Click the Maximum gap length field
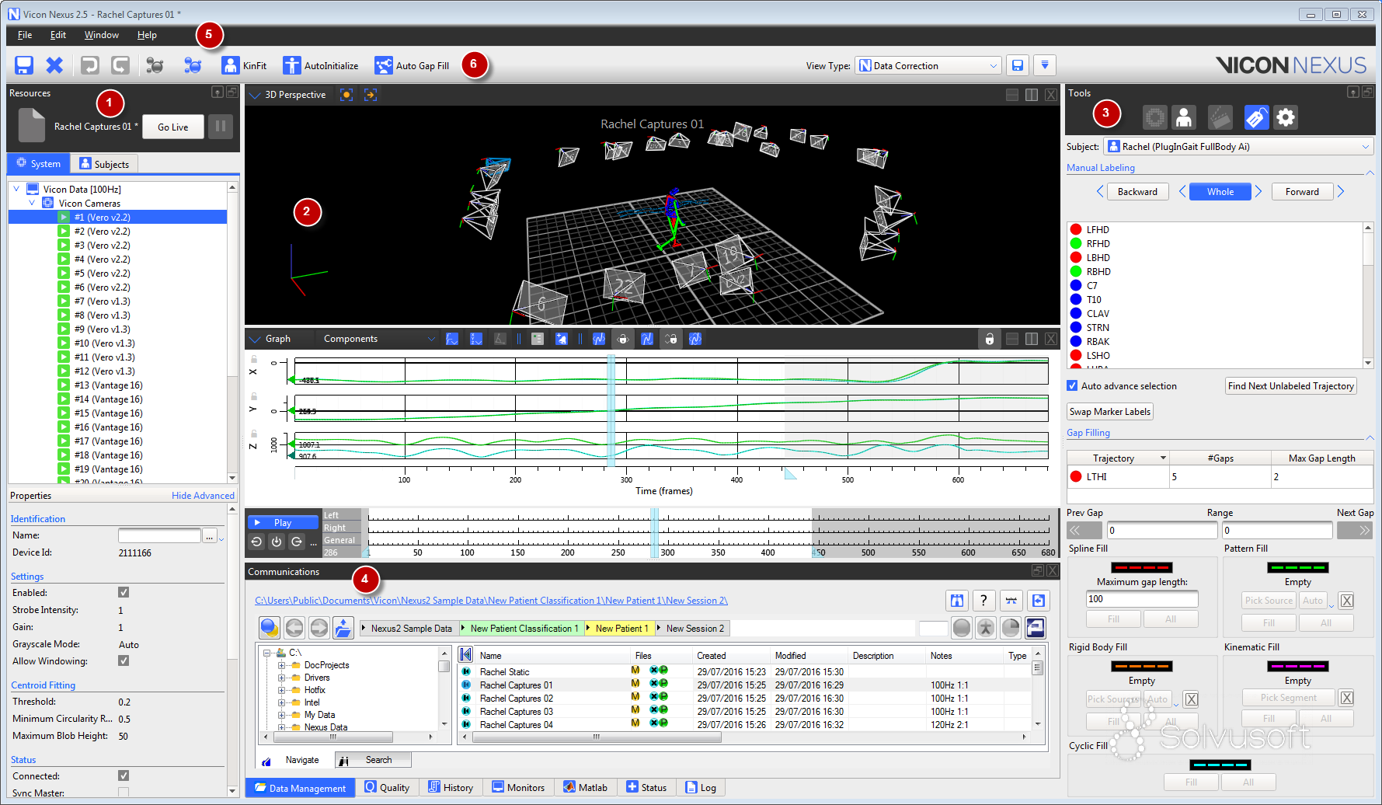 pos(1142,599)
